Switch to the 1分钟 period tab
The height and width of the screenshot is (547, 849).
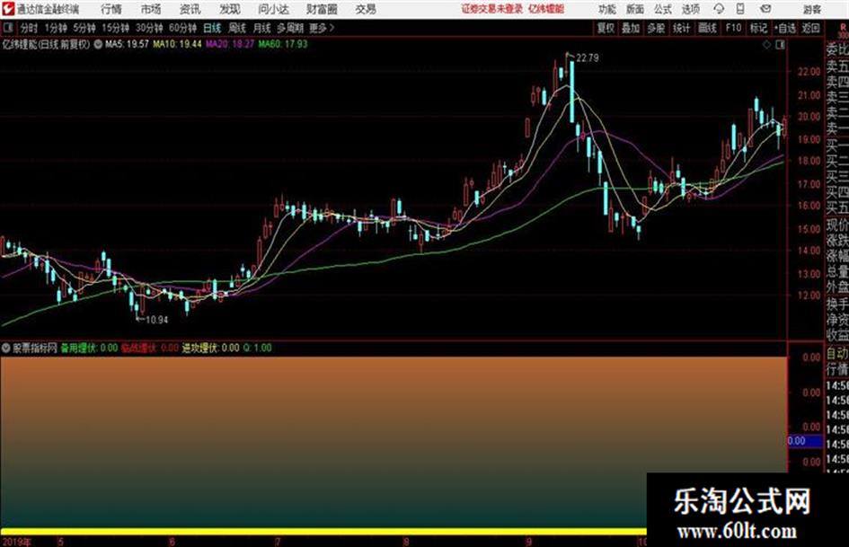click(x=55, y=28)
